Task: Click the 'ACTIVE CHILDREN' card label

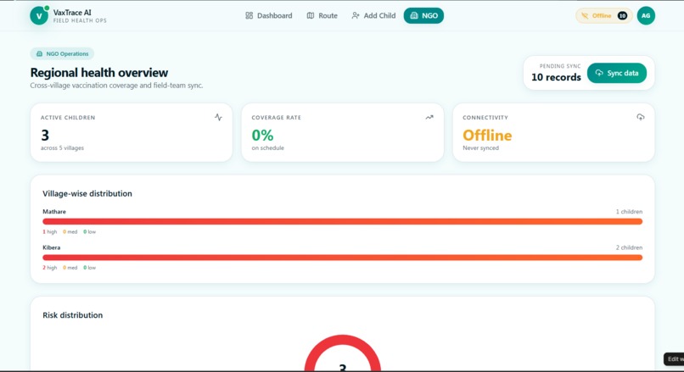Action: coord(68,118)
